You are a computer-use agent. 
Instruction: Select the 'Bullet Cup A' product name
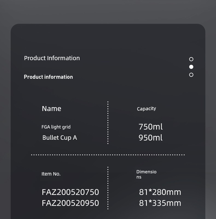(60, 138)
